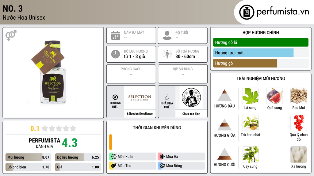The height and width of the screenshot is (176, 314).
Task: Click the sillage person icon for Độ toả hương
Action: tap(167, 54)
